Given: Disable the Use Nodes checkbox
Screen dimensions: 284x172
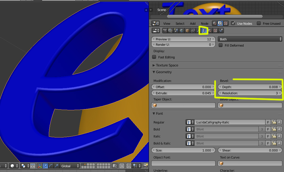Looking at the screenshot, I should coord(233,23).
